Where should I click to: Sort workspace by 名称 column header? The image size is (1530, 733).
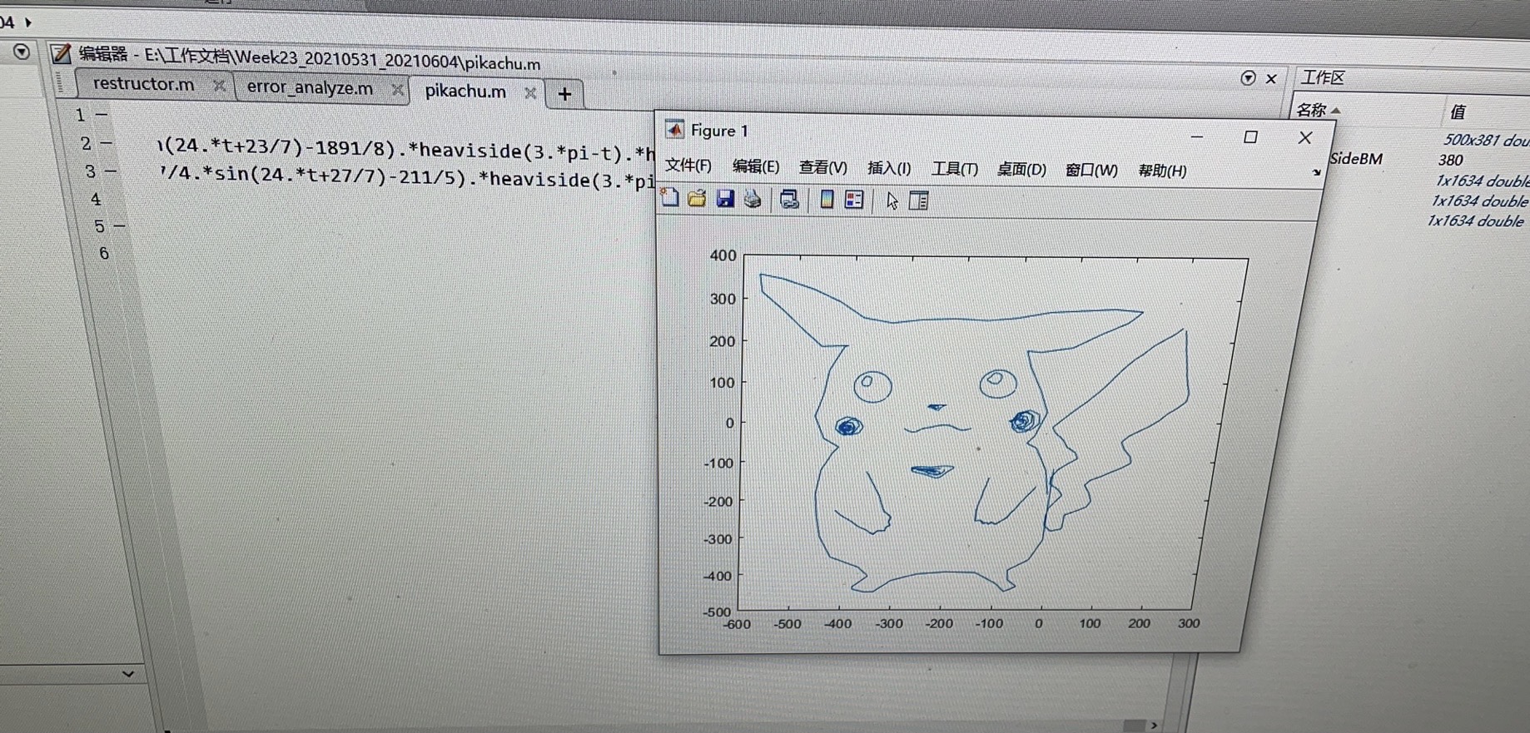[x=1312, y=110]
